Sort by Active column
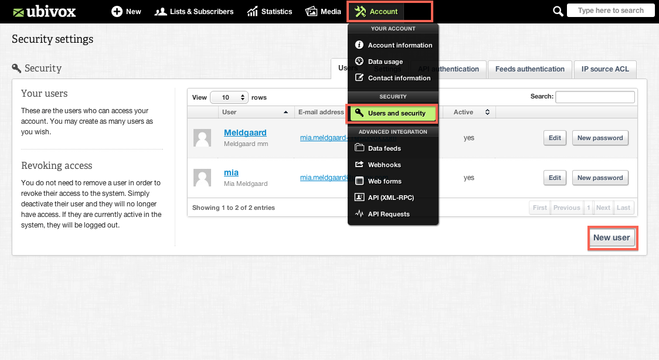The height and width of the screenshot is (360, 659). 469,112
